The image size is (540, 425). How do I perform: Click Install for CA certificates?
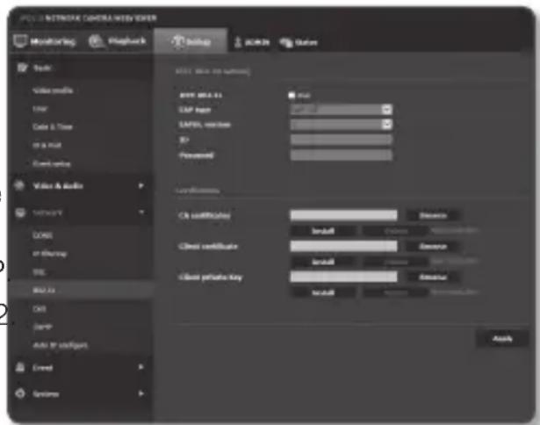point(323,231)
